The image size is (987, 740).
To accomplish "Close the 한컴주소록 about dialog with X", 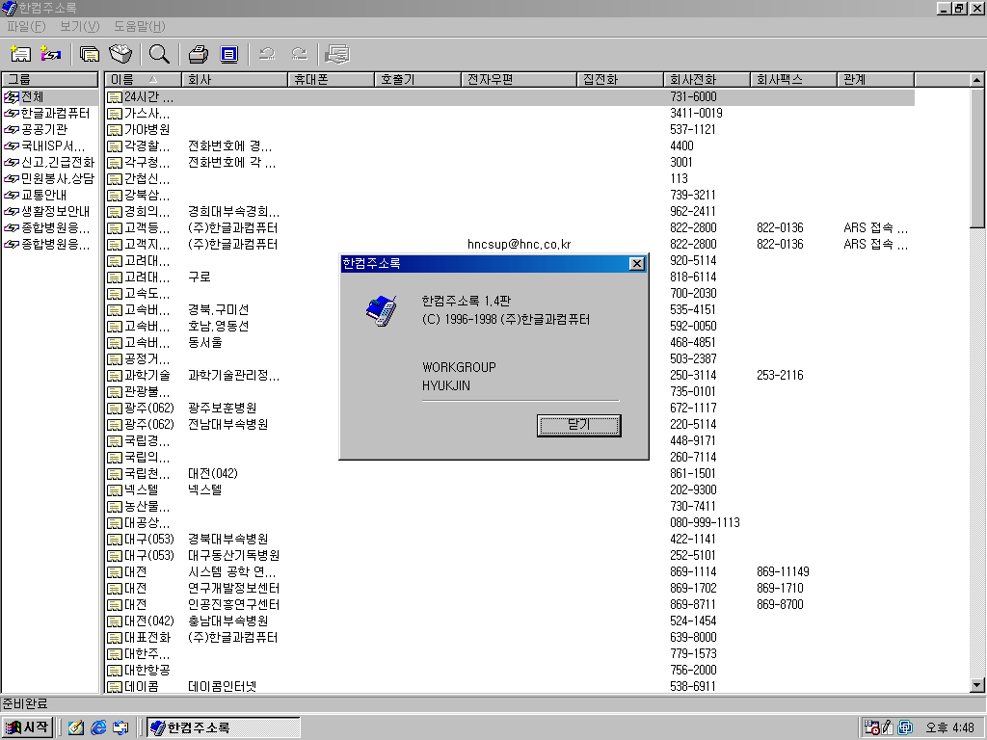I will [637, 264].
